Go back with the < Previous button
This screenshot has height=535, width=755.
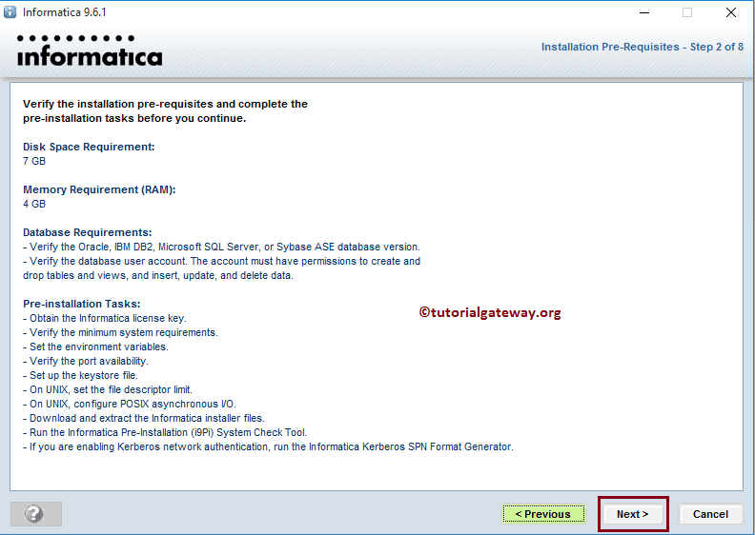pyautogui.click(x=543, y=514)
